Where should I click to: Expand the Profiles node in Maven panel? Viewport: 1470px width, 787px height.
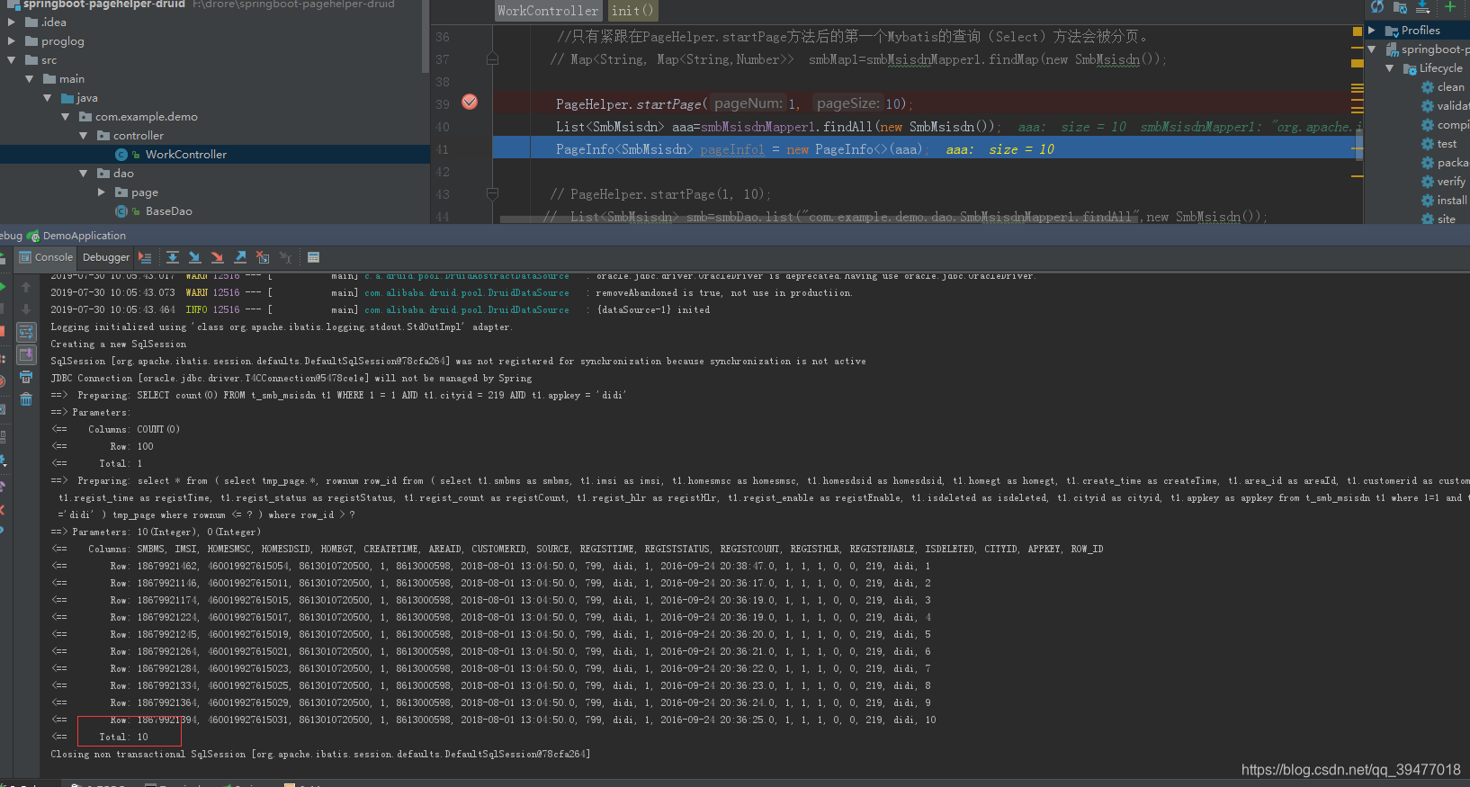pyautogui.click(x=1372, y=31)
